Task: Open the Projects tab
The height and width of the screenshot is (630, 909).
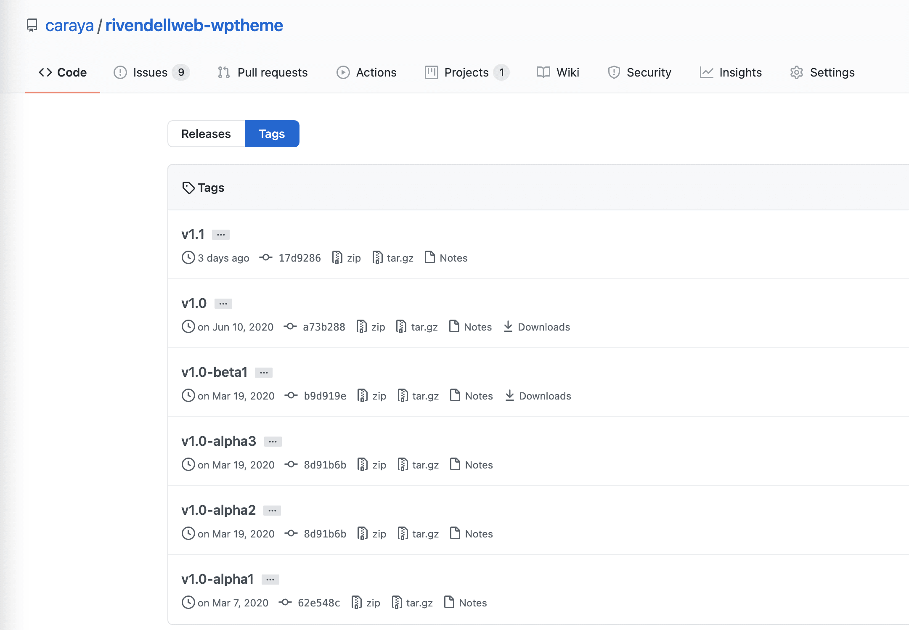Action: (467, 72)
